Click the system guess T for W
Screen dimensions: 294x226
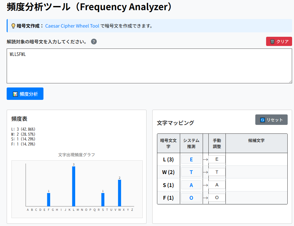tap(191, 172)
